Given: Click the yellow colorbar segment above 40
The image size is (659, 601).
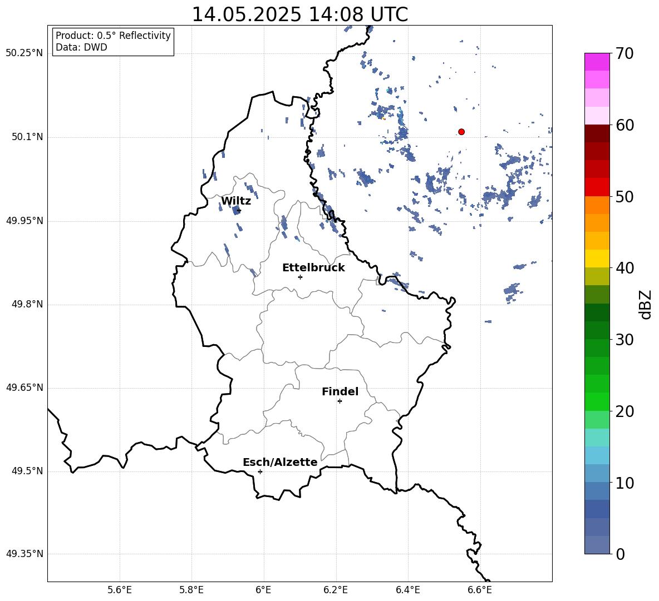Looking at the screenshot, I should point(597,259).
